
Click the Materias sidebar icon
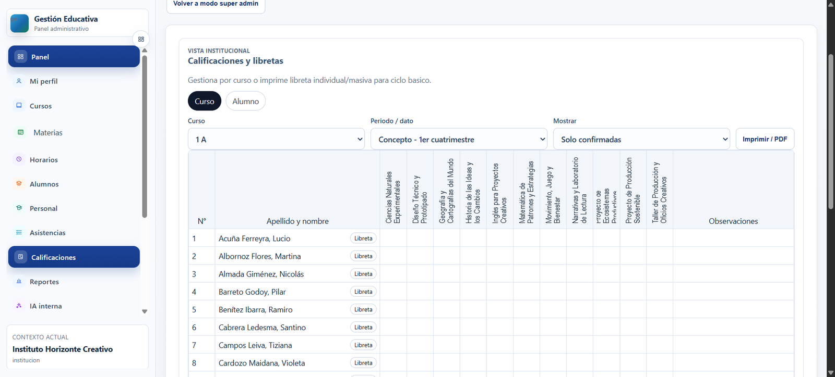(x=20, y=132)
